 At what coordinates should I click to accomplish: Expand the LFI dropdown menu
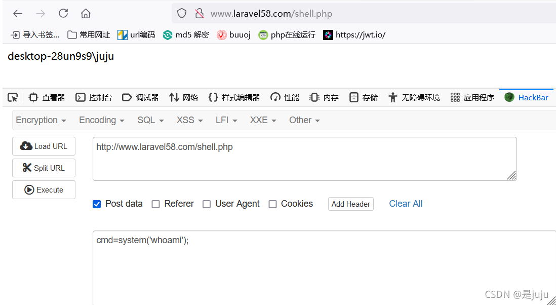(226, 120)
